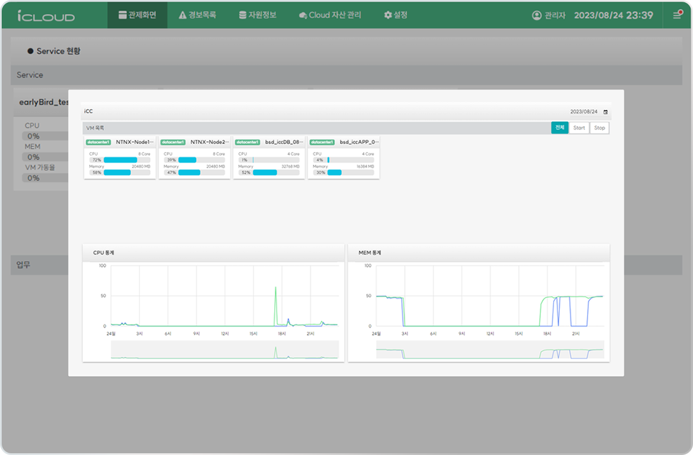Click the CPU 통계 chart range navigator
This screenshot has height=455, width=693.
pyautogui.click(x=224, y=350)
